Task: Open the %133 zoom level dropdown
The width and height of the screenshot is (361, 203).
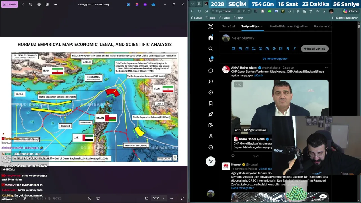Action: click(x=159, y=198)
